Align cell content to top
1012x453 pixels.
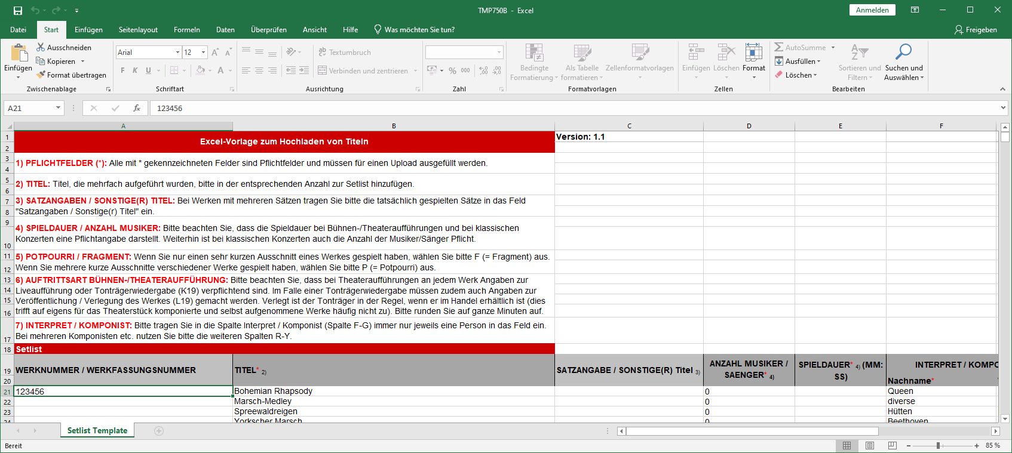pyautogui.click(x=246, y=52)
